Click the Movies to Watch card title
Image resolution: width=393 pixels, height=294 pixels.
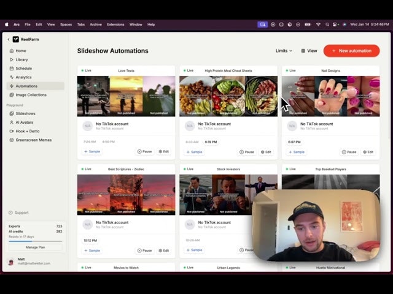126,268
